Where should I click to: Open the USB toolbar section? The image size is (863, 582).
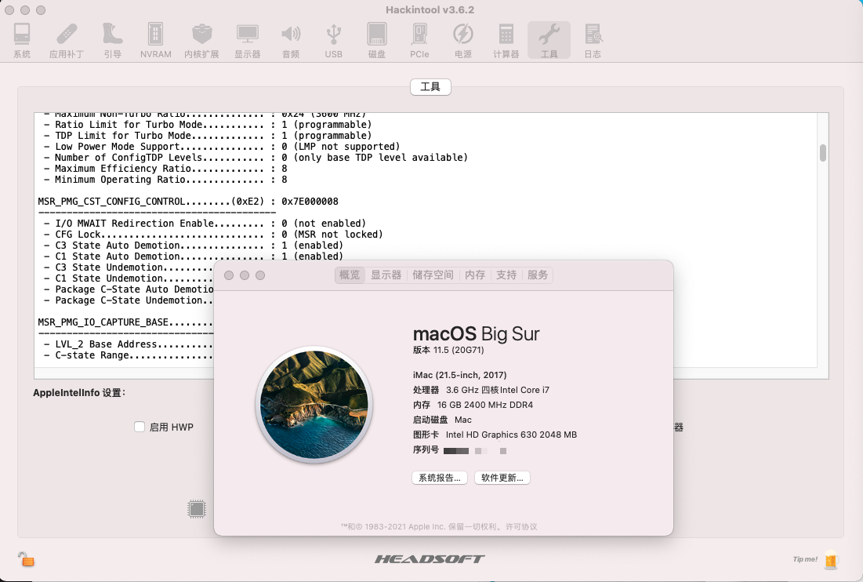334,40
